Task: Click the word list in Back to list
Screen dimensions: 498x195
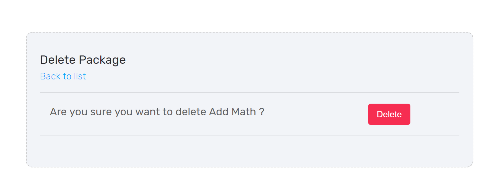Action: coord(80,76)
